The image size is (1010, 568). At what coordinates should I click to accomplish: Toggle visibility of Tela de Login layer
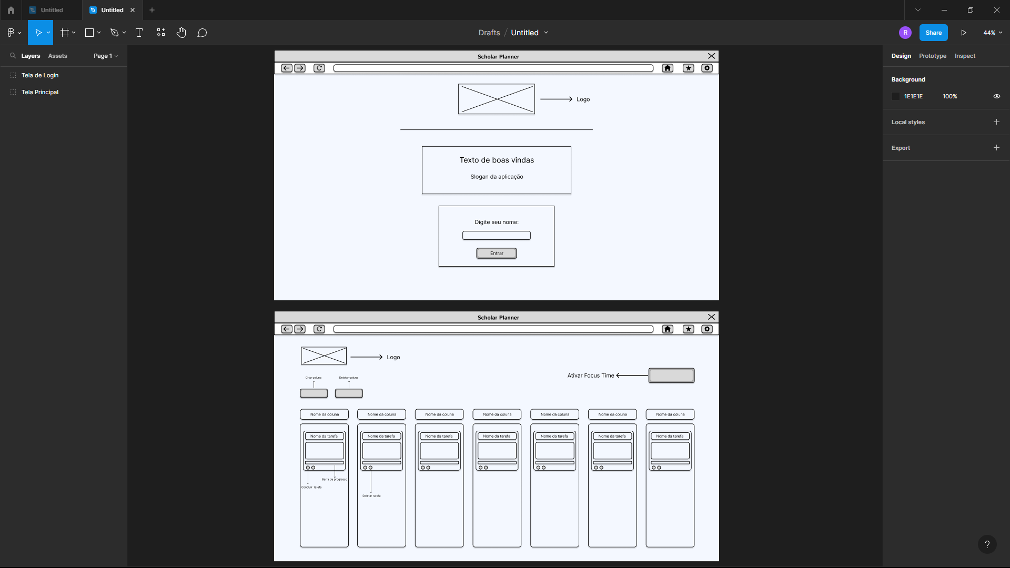[x=118, y=75]
